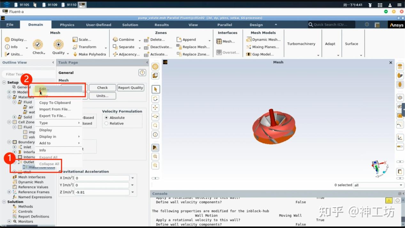Open the File menu
This screenshot has height=228, width=405.
[x=10, y=25]
